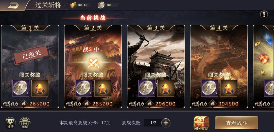The height and width of the screenshot is (132, 274).
Task: Tap the partially visible fifth stage card
Action: (x=264, y=67)
